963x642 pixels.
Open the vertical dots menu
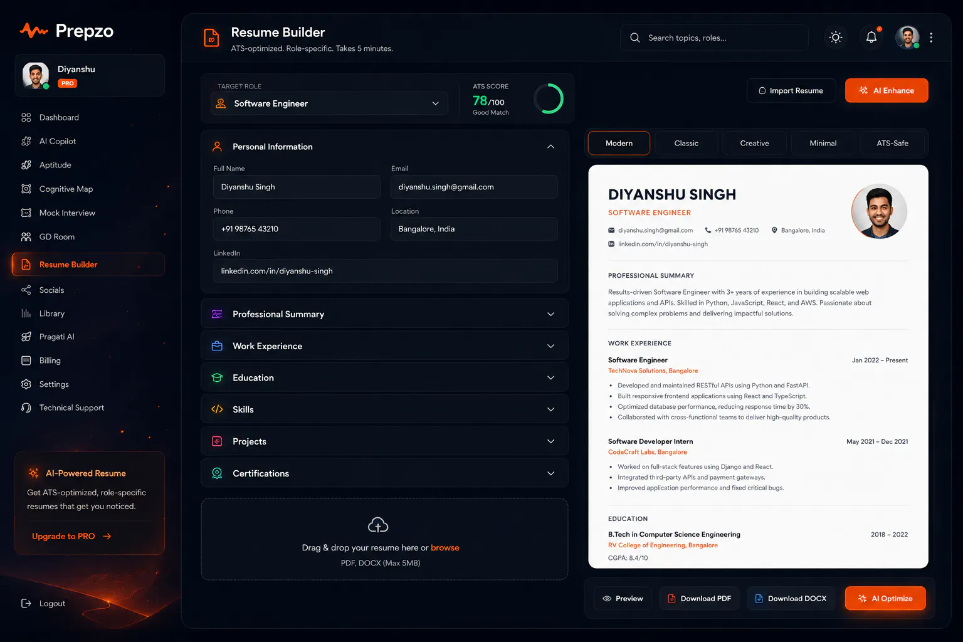[x=931, y=38]
